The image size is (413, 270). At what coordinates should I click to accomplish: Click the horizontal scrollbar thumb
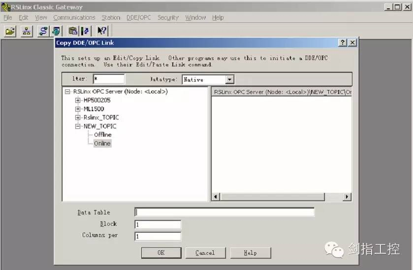(x=273, y=197)
